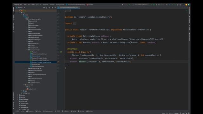
Task: Expand the polling package
Action: pyautogui.click(x=27, y=73)
